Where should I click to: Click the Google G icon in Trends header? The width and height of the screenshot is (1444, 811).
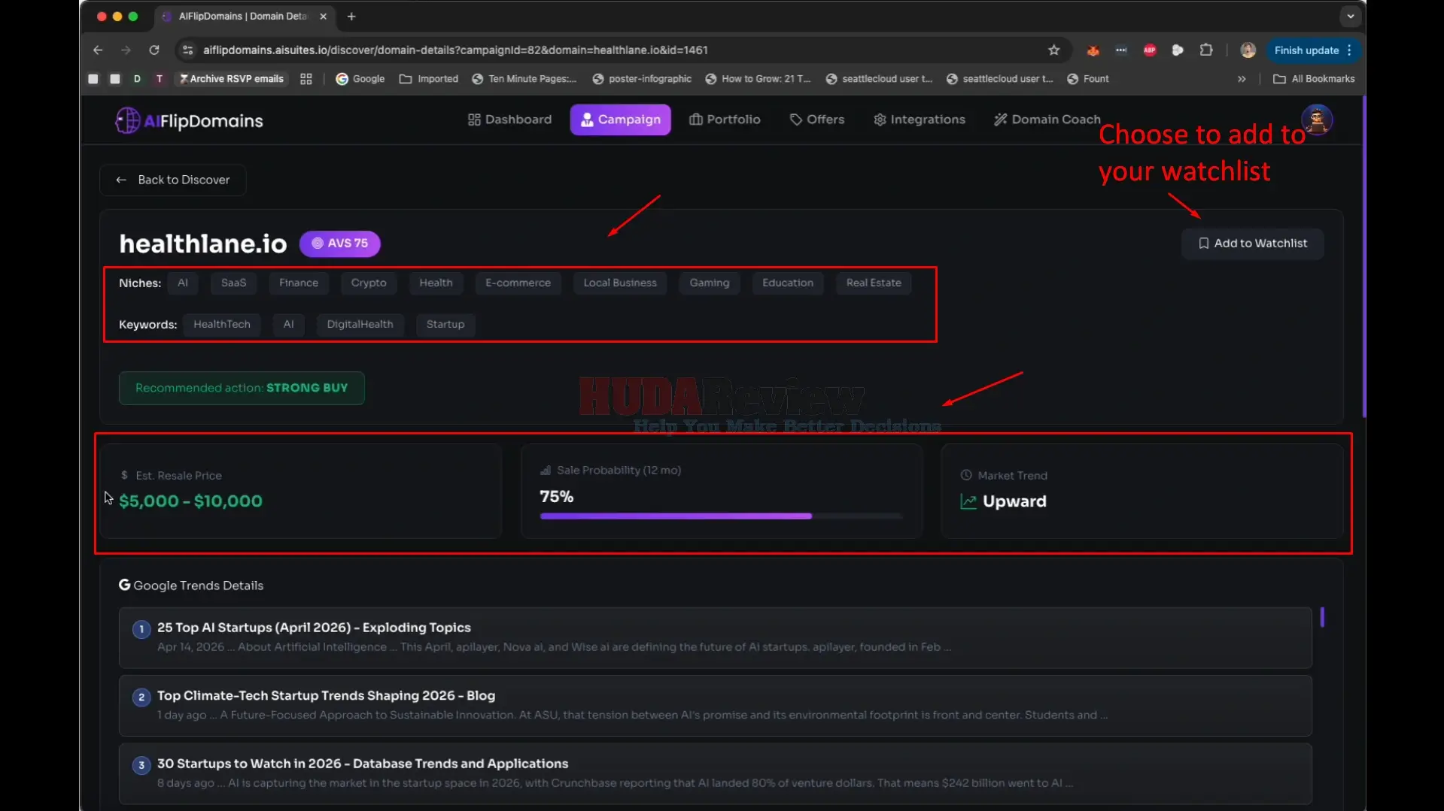tap(124, 586)
